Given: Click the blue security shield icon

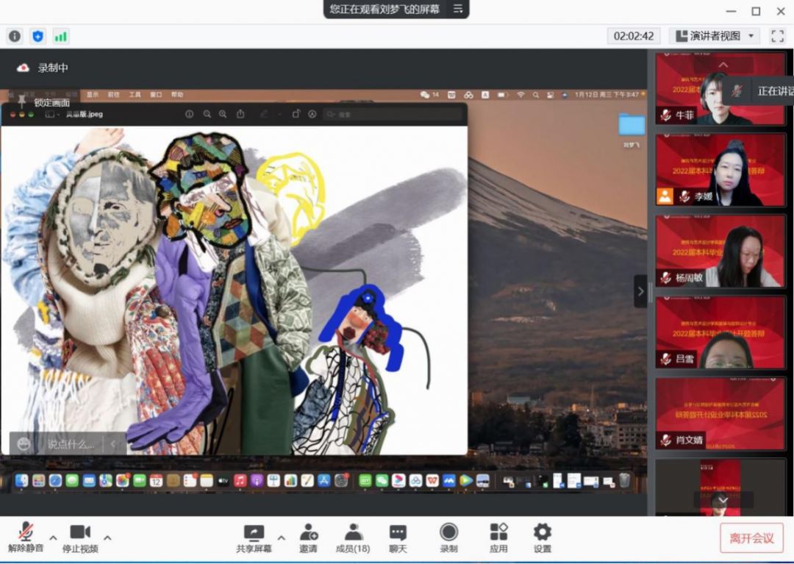Looking at the screenshot, I should (x=37, y=36).
